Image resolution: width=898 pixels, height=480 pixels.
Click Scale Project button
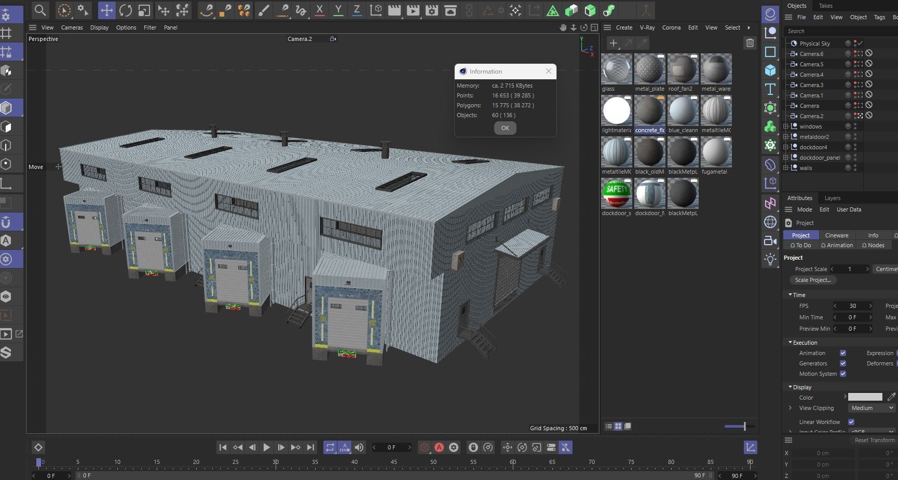[812, 280]
